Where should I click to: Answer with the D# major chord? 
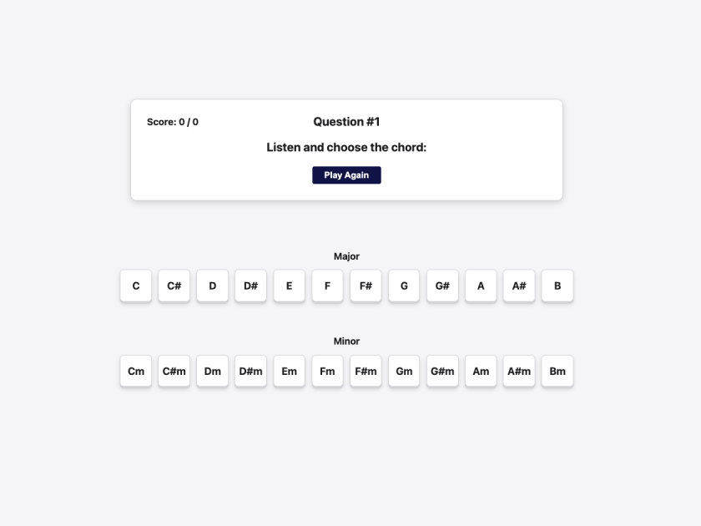tap(250, 286)
